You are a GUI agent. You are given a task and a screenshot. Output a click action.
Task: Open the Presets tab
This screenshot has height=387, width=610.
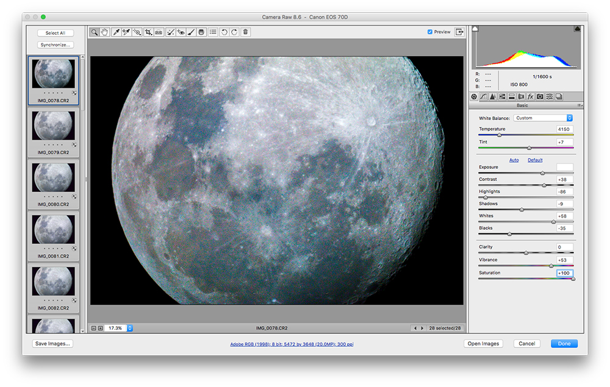click(550, 96)
